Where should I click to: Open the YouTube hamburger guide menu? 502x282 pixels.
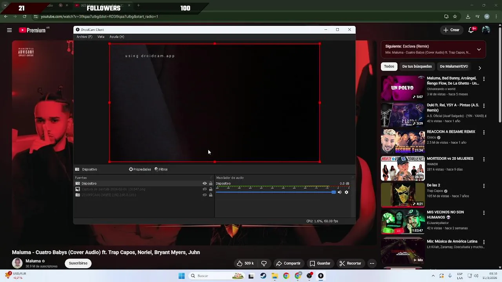(x=9, y=30)
